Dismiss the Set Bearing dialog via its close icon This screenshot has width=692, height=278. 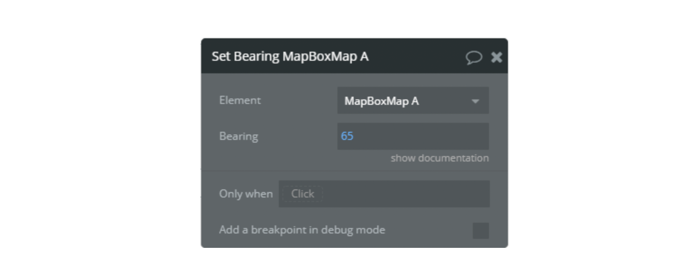496,58
